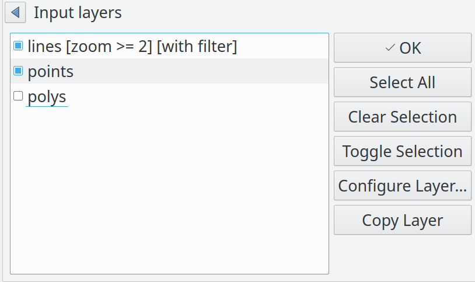This screenshot has height=282, width=475.
Task: Enable the polys layer checkbox
Action: 18,96
